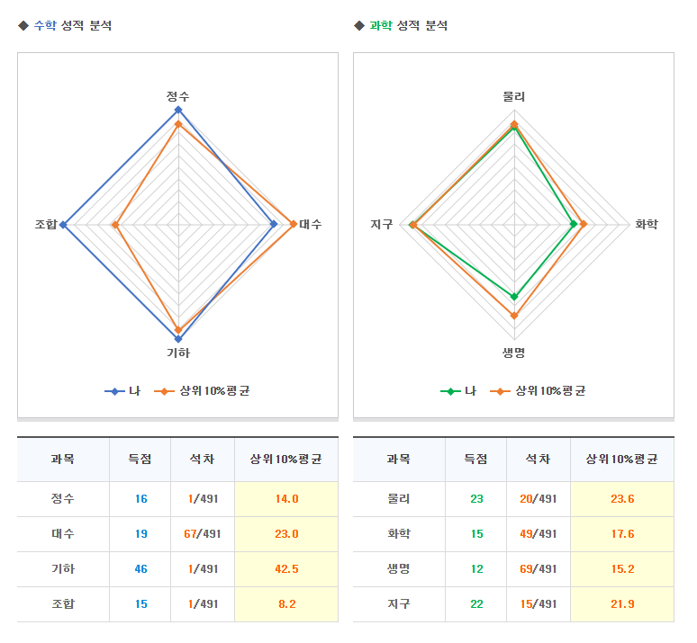Viewport: 697px width, 643px height.
Task: Click the blue 기하 data point at chart bottom
Action: coord(178,338)
